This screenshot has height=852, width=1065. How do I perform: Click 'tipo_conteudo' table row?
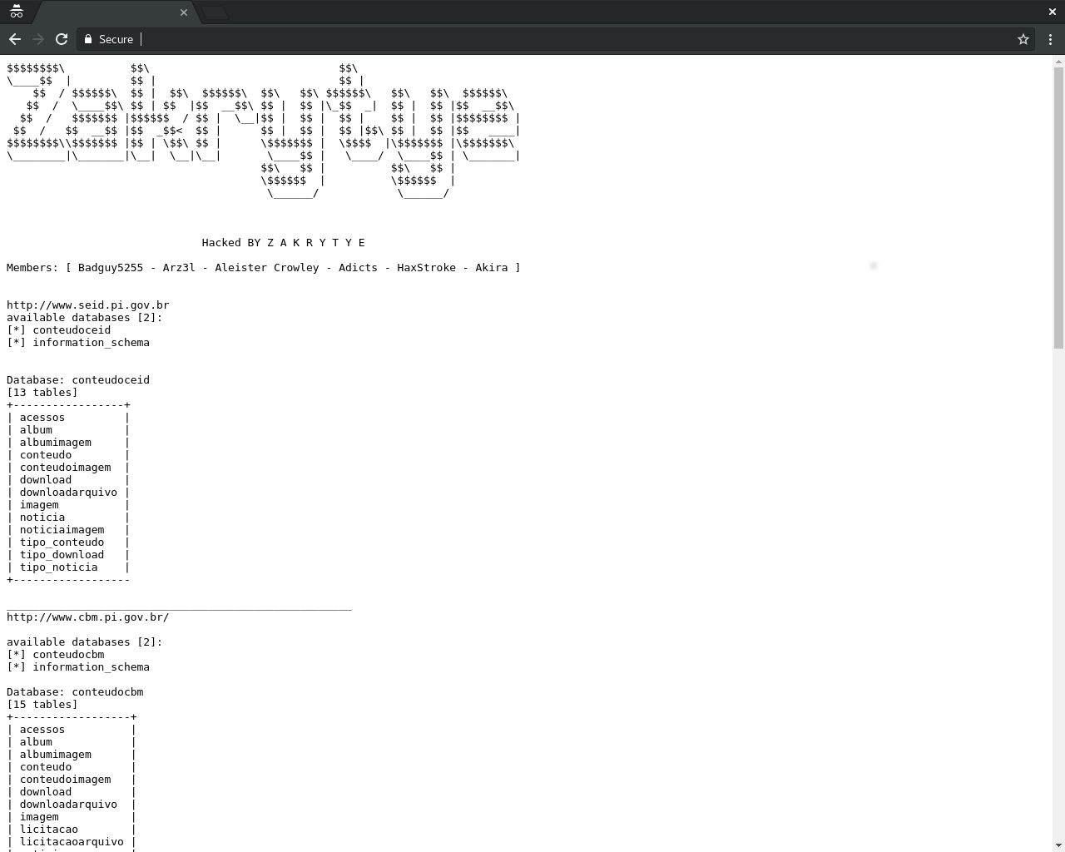click(68, 542)
